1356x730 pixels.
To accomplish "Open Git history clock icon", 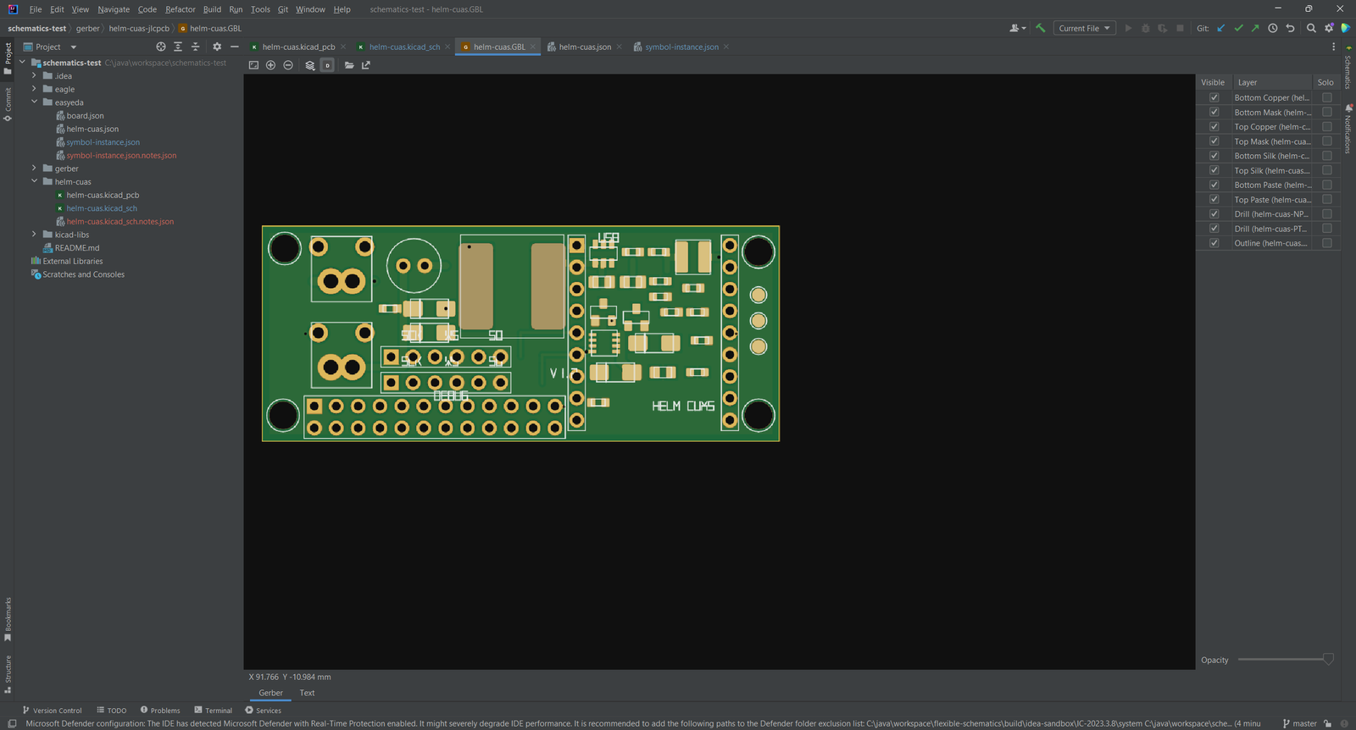I will [x=1273, y=28].
